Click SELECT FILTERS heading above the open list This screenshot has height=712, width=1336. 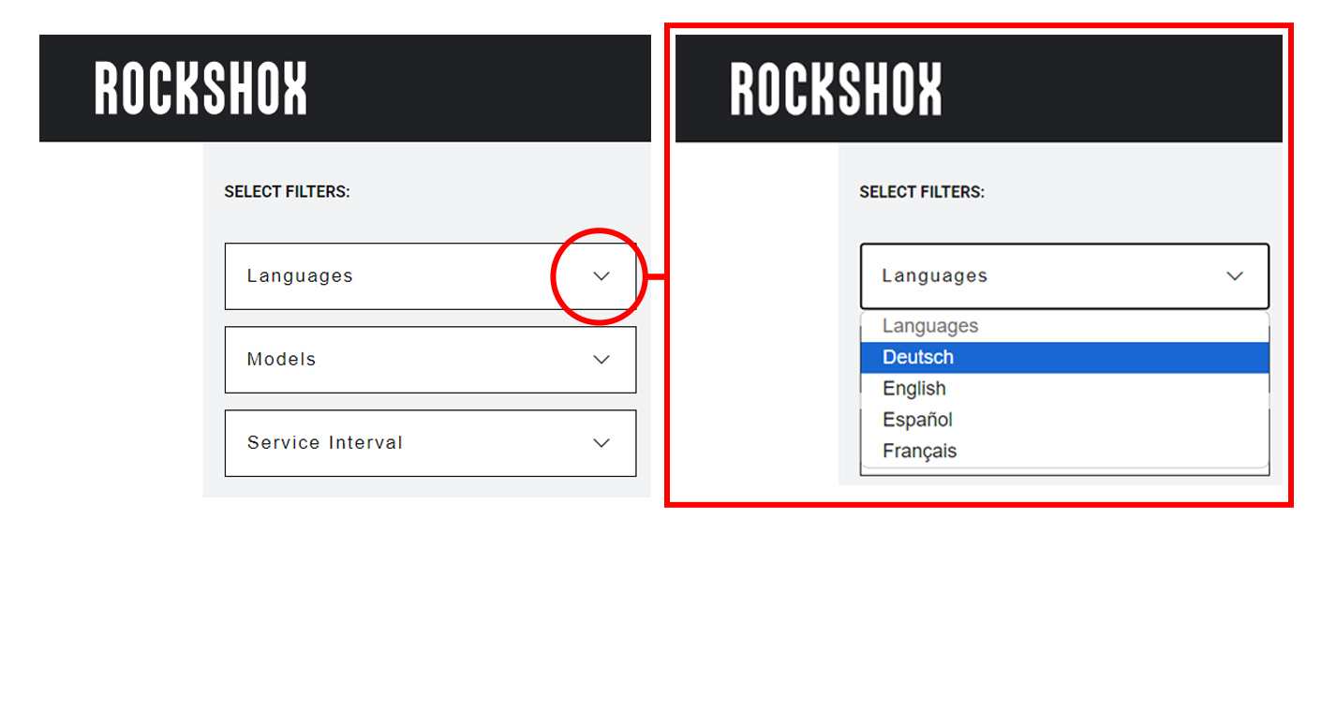tap(922, 192)
